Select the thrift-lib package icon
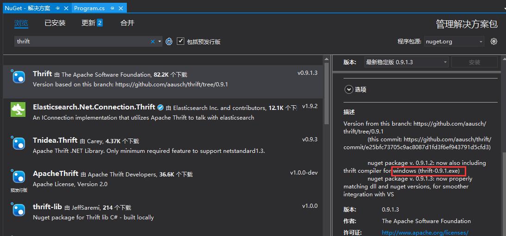 pyautogui.click(x=19, y=210)
